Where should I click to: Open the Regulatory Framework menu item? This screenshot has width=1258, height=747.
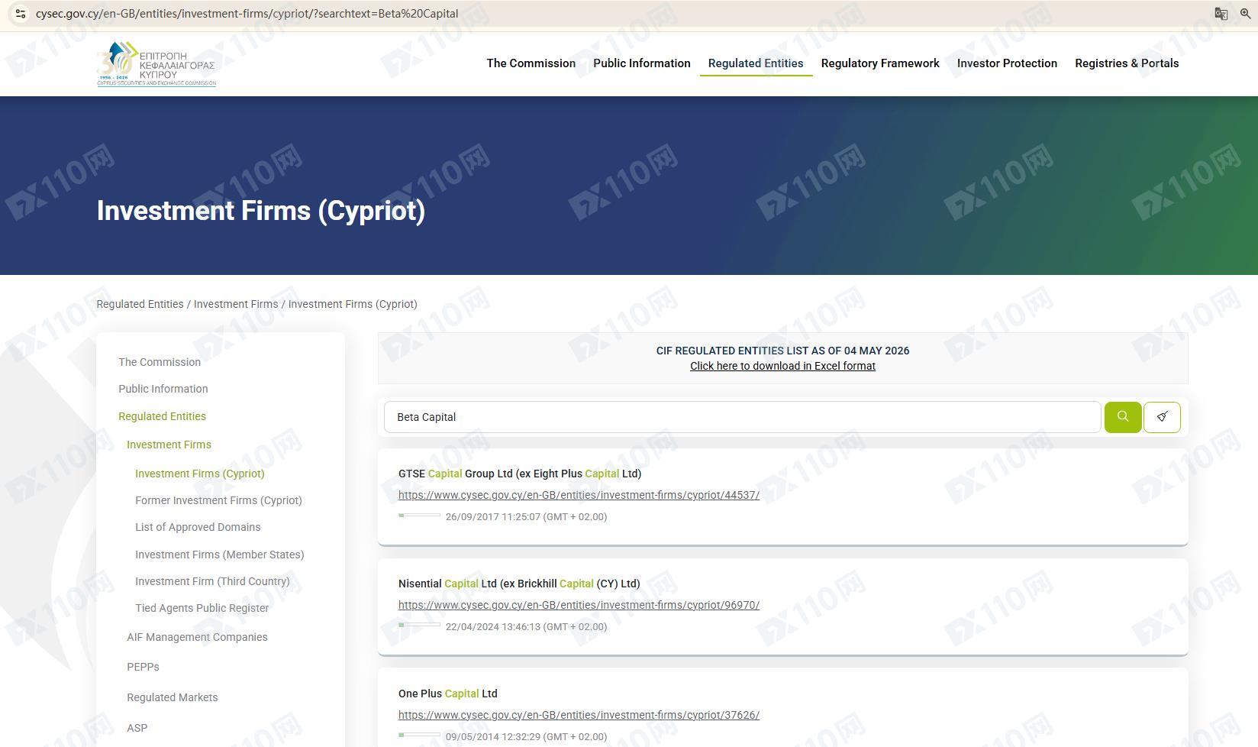pos(880,63)
